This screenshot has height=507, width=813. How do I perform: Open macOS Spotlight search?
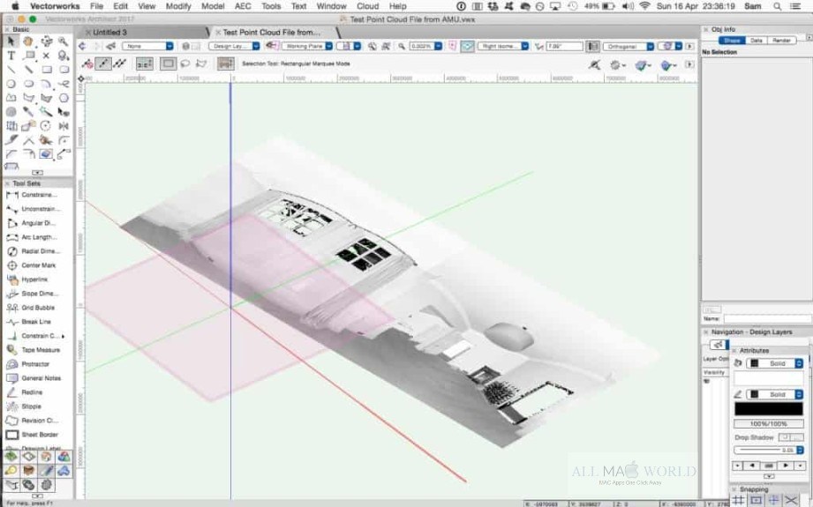777,6
